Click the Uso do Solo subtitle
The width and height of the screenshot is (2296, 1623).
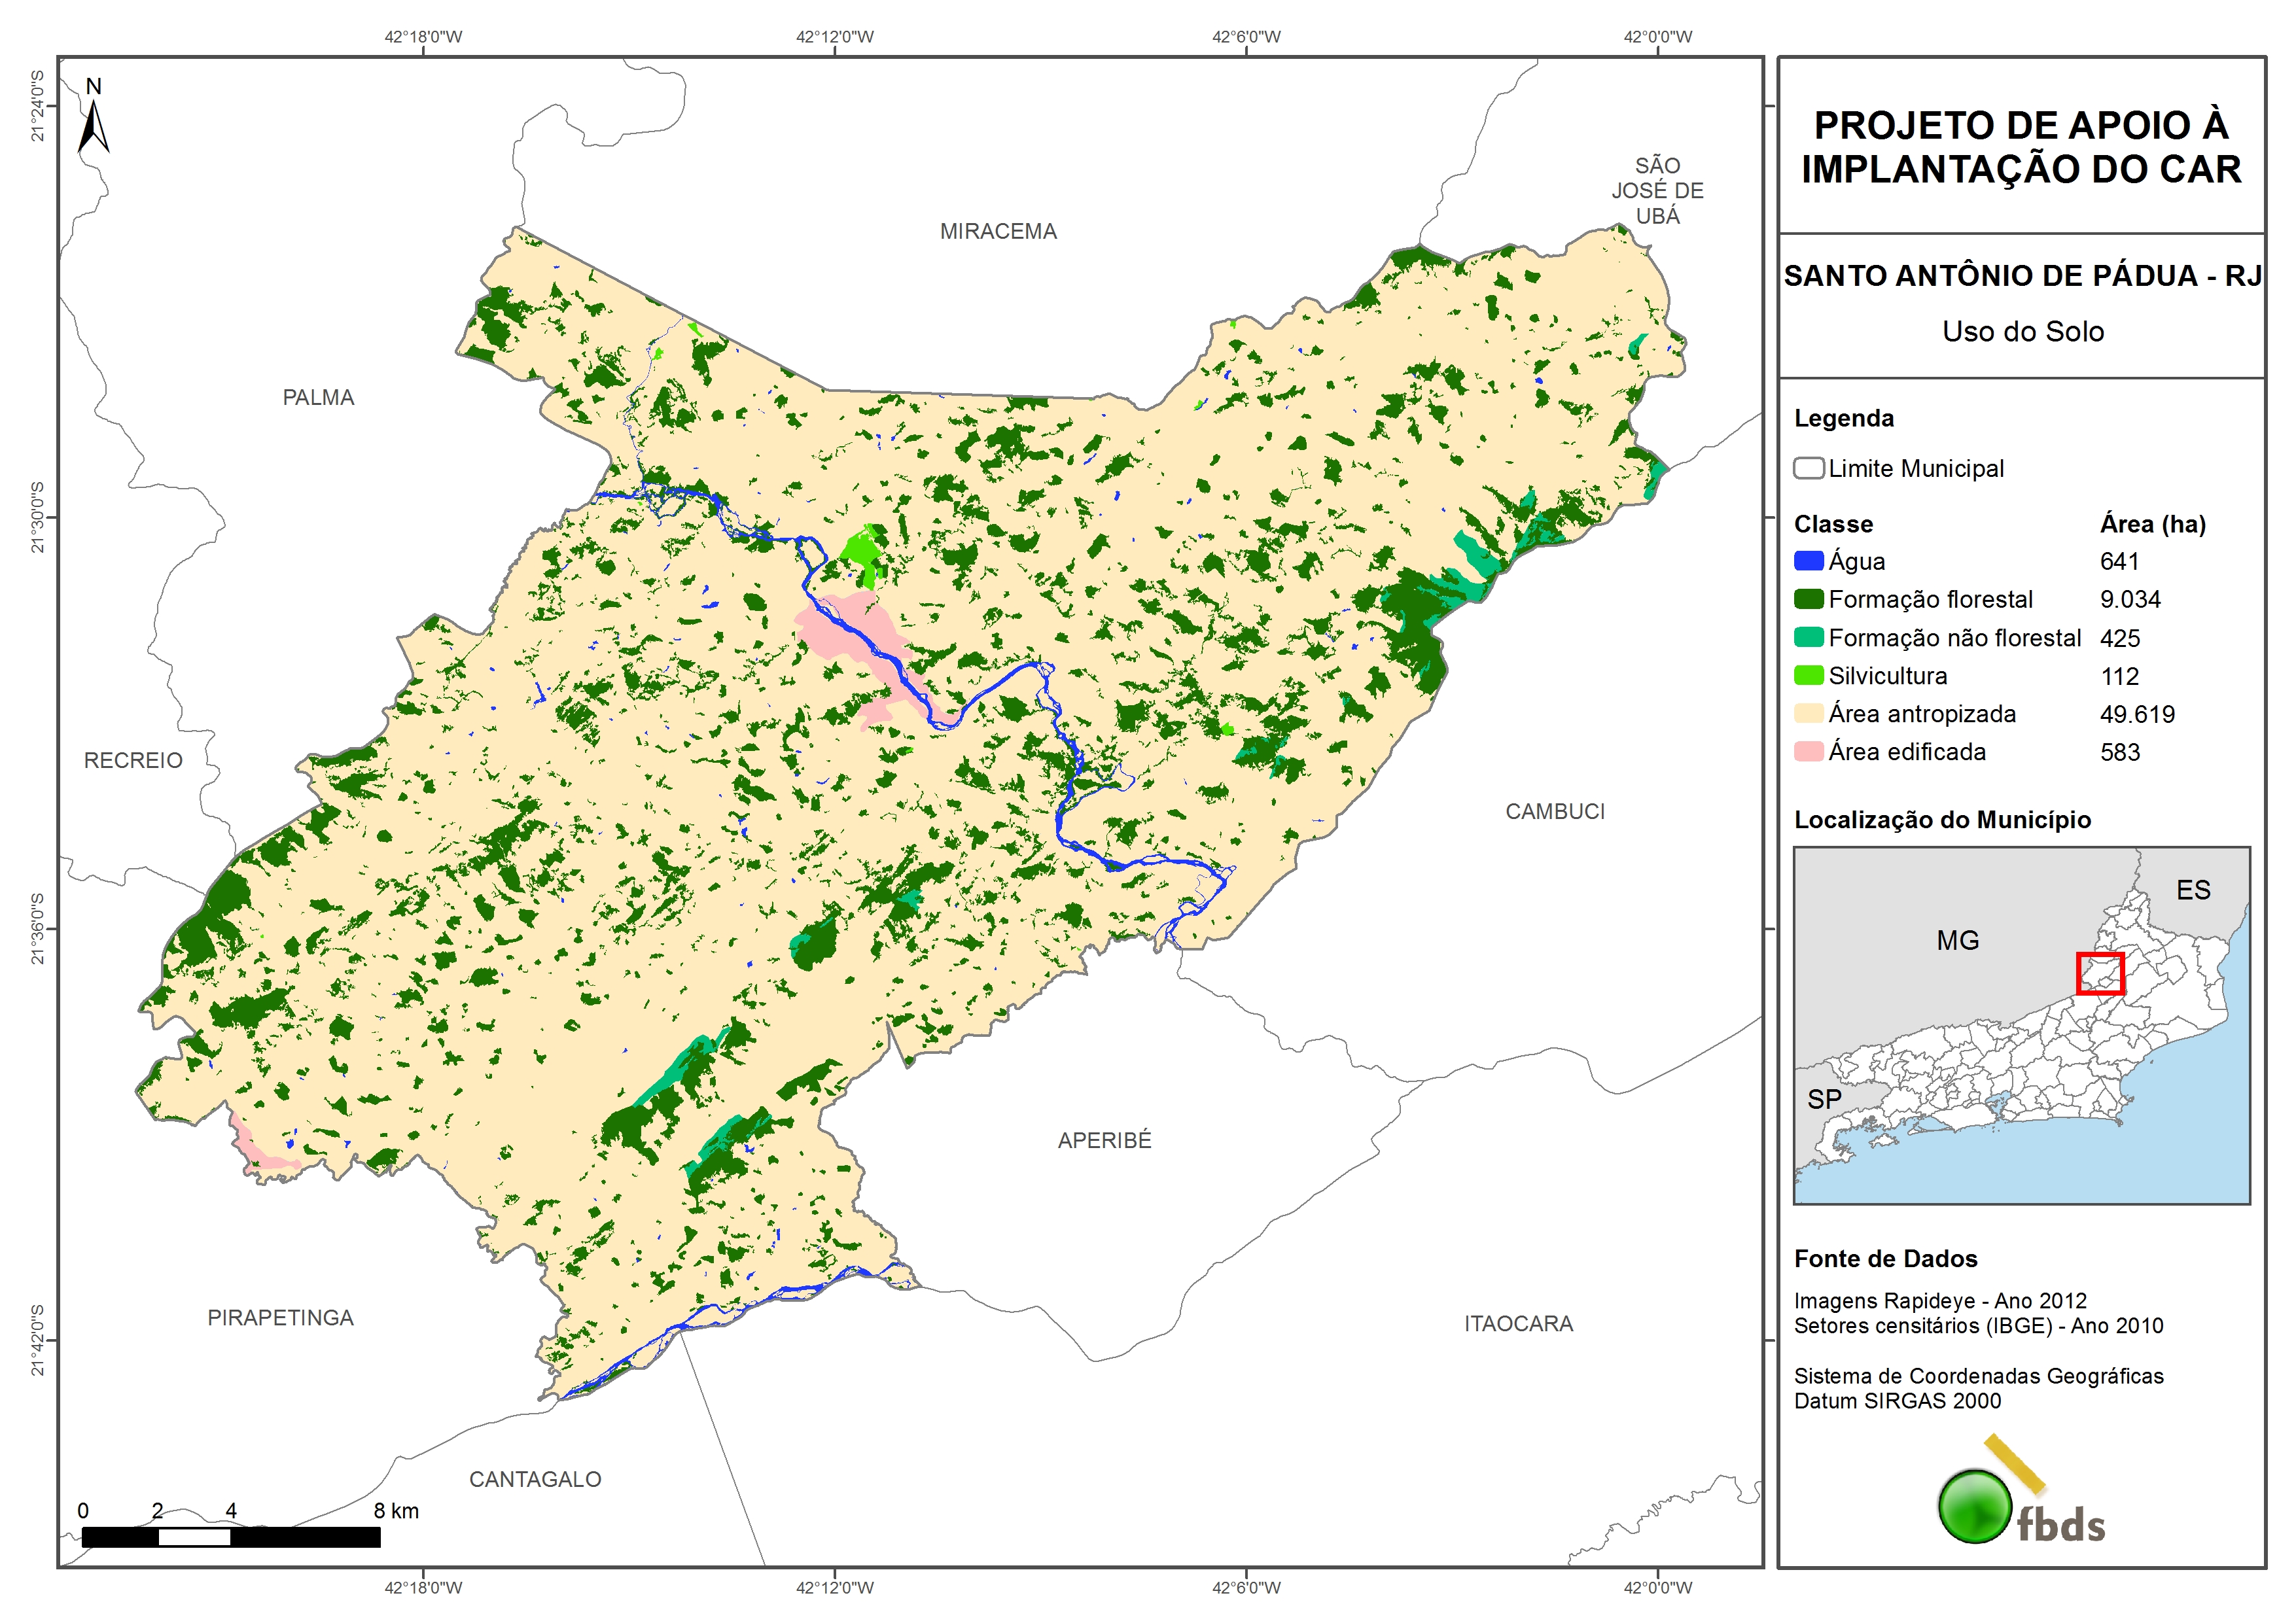[x=2022, y=331]
